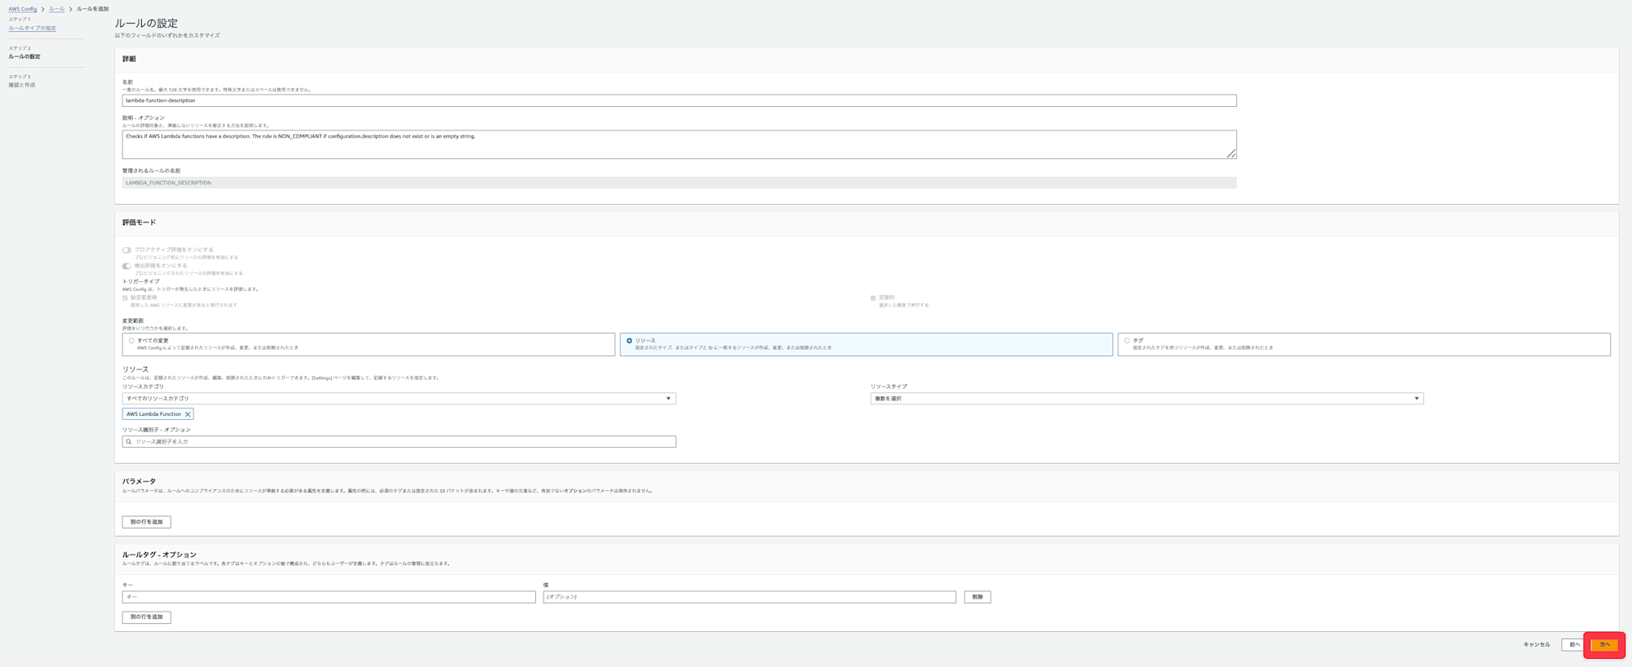Toggle プロアクティブ評価をオンにする switch
Viewport: 1632px width, 667px height.
[x=126, y=250]
